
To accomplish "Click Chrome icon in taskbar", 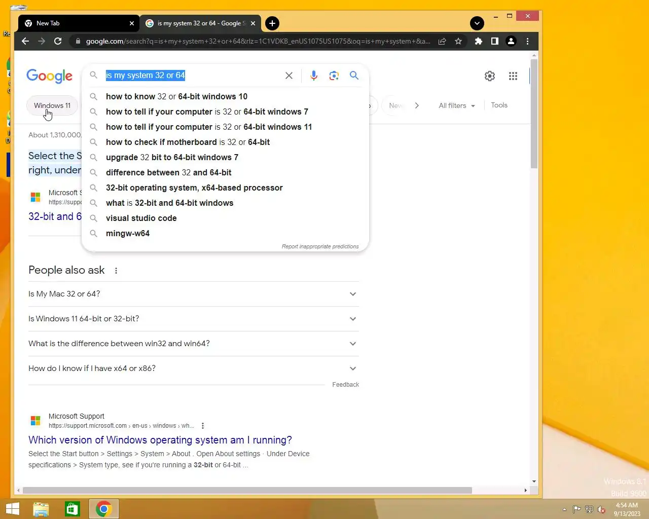I will [104, 509].
